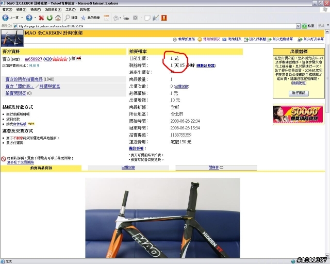Click the green Go arrow button
The image size is (330, 264).
(304, 26)
